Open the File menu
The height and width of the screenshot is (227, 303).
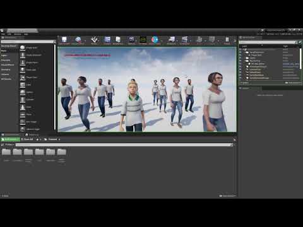3,34
